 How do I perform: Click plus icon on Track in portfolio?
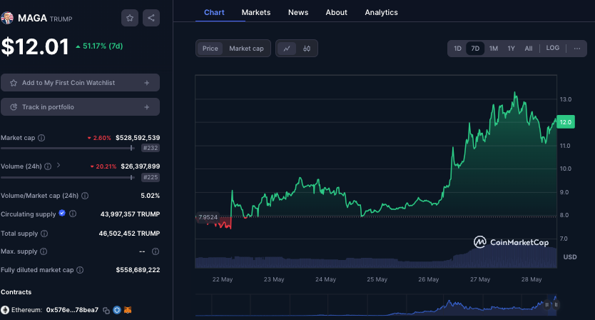[147, 107]
